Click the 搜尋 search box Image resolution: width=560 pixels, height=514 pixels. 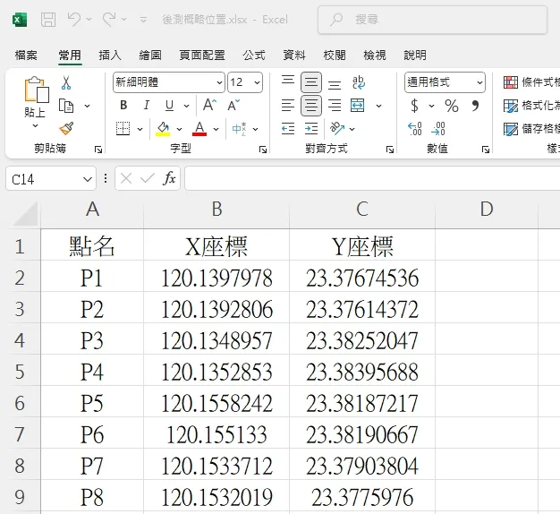tap(432, 20)
